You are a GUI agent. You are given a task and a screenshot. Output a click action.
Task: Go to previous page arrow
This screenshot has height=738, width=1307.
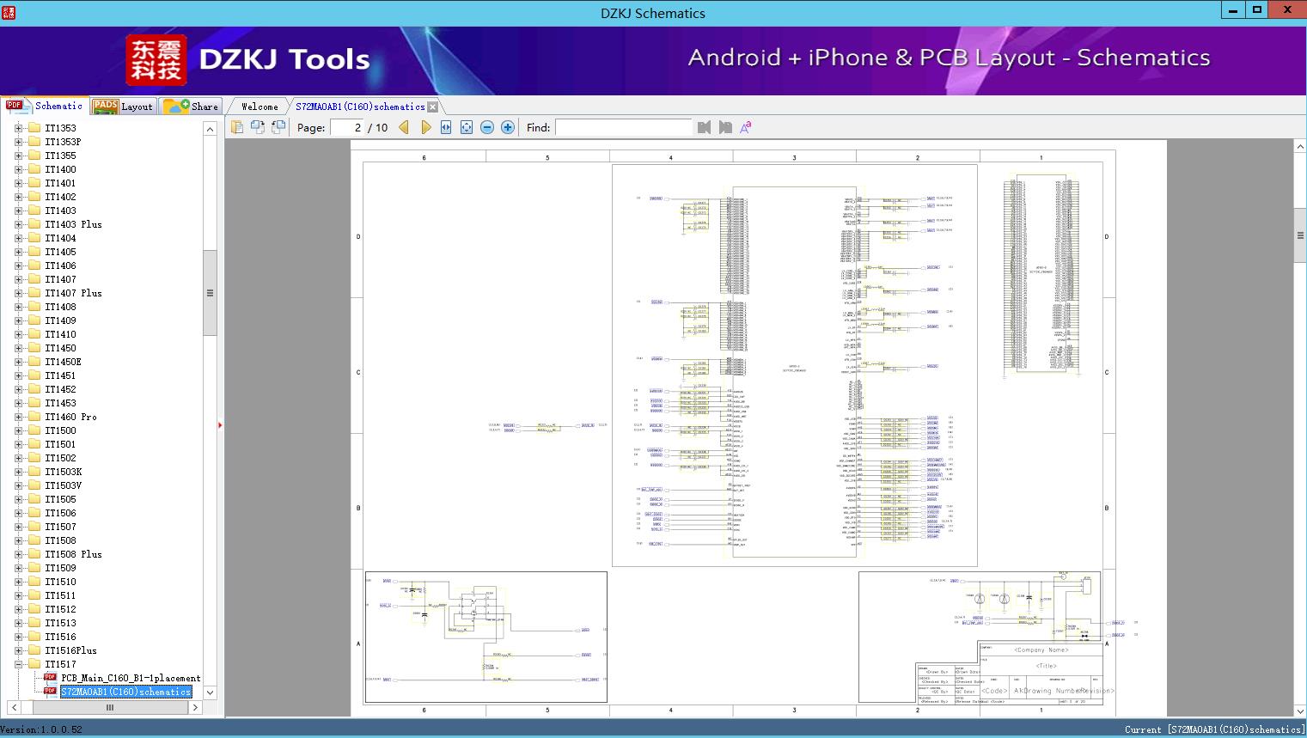pyautogui.click(x=404, y=127)
